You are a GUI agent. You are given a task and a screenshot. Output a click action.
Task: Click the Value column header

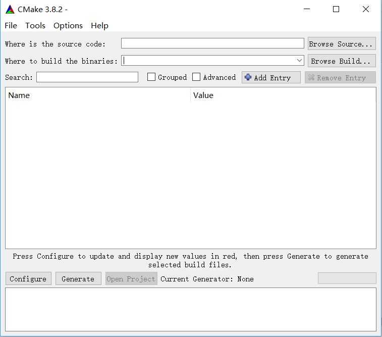click(x=283, y=95)
